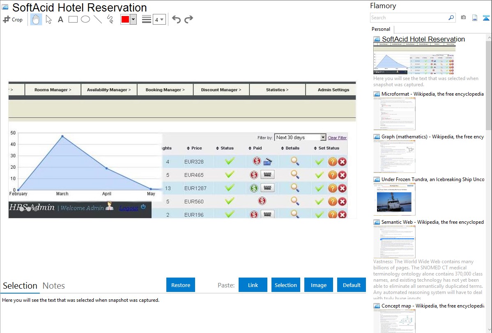The height and width of the screenshot is (333, 492).
Task: Select the freehand scribble tool
Action: click(110, 19)
